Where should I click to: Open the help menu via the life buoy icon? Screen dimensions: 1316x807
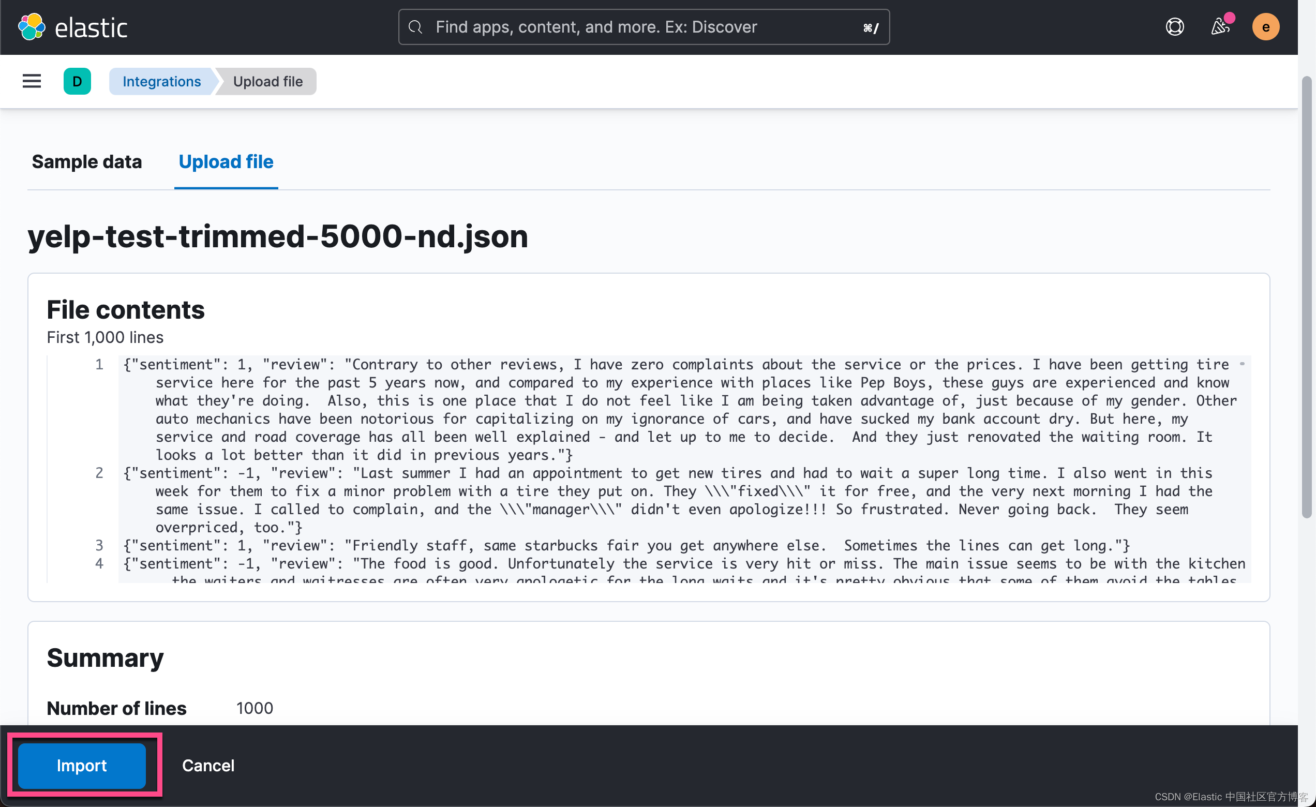(x=1174, y=27)
